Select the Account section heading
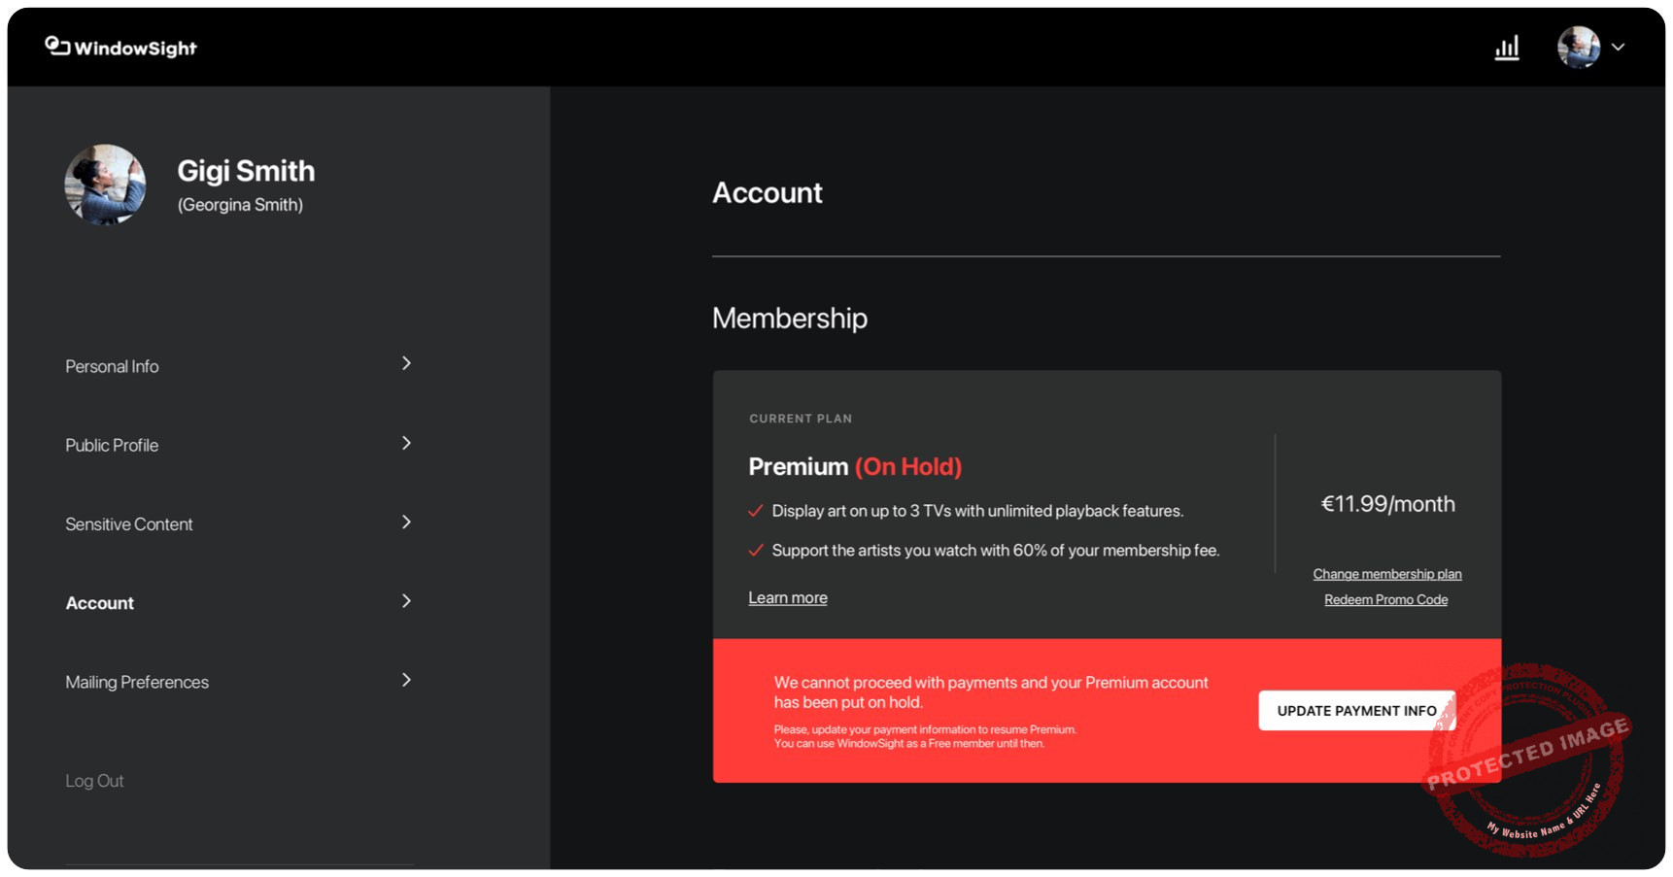The image size is (1673, 877). coord(768,193)
